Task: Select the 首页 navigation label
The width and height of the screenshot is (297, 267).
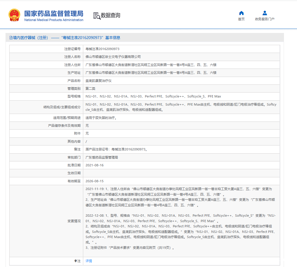Action: point(241,19)
